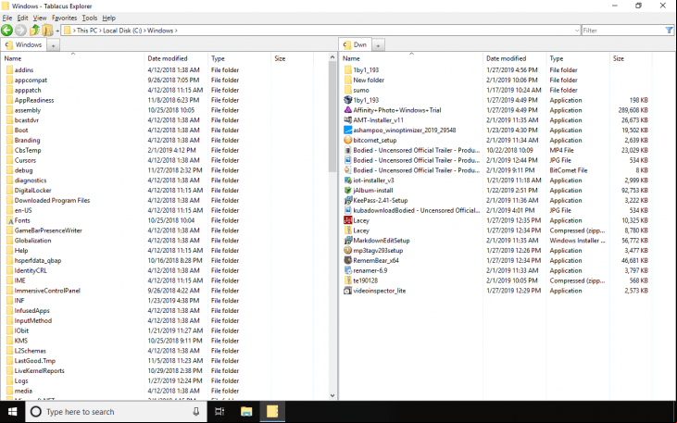Select the CbsTemp folder
Image resolution: width=677 pixels, height=423 pixels.
tap(28, 150)
